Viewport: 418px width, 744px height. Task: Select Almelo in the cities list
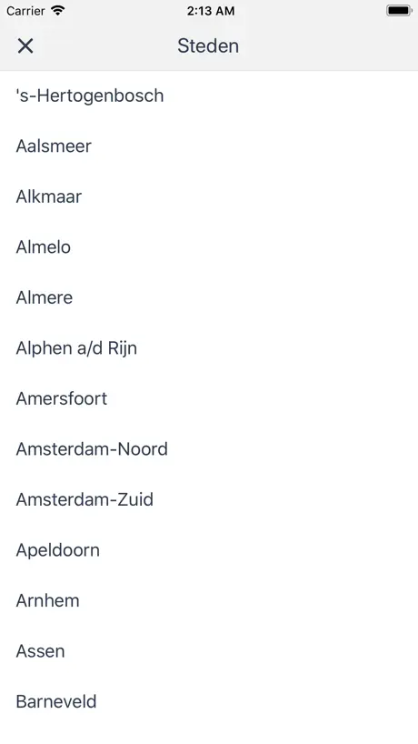click(x=209, y=247)
